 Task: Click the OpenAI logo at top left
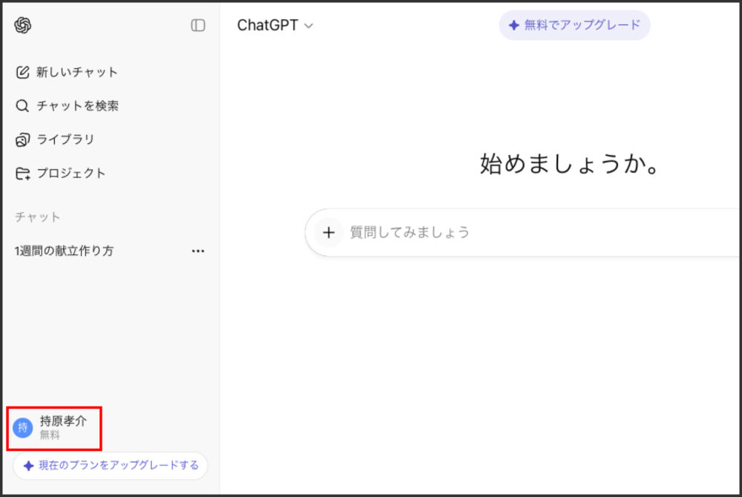[x=23, y=24]
